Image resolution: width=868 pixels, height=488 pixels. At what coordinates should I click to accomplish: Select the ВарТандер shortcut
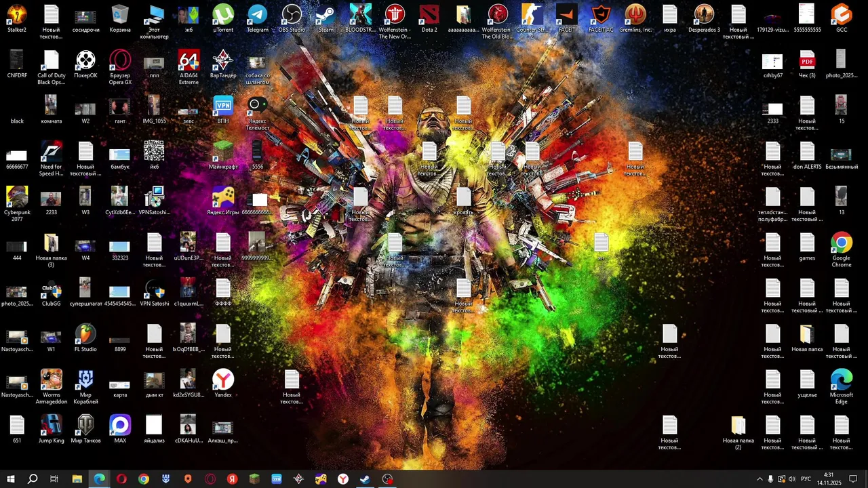click(222, 64)
